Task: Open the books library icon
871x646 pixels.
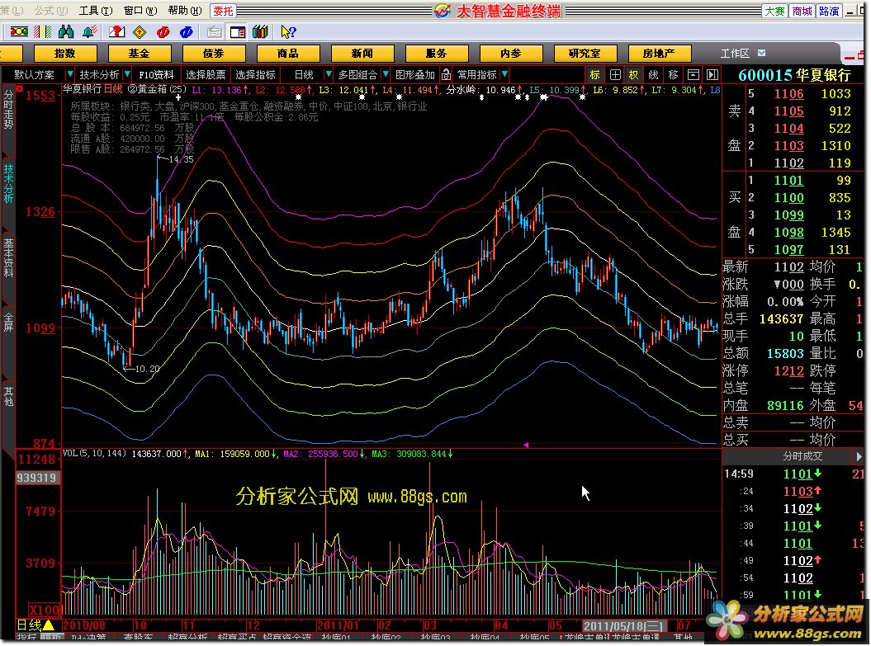Action: pyautogui.click(x=260, y=32)
